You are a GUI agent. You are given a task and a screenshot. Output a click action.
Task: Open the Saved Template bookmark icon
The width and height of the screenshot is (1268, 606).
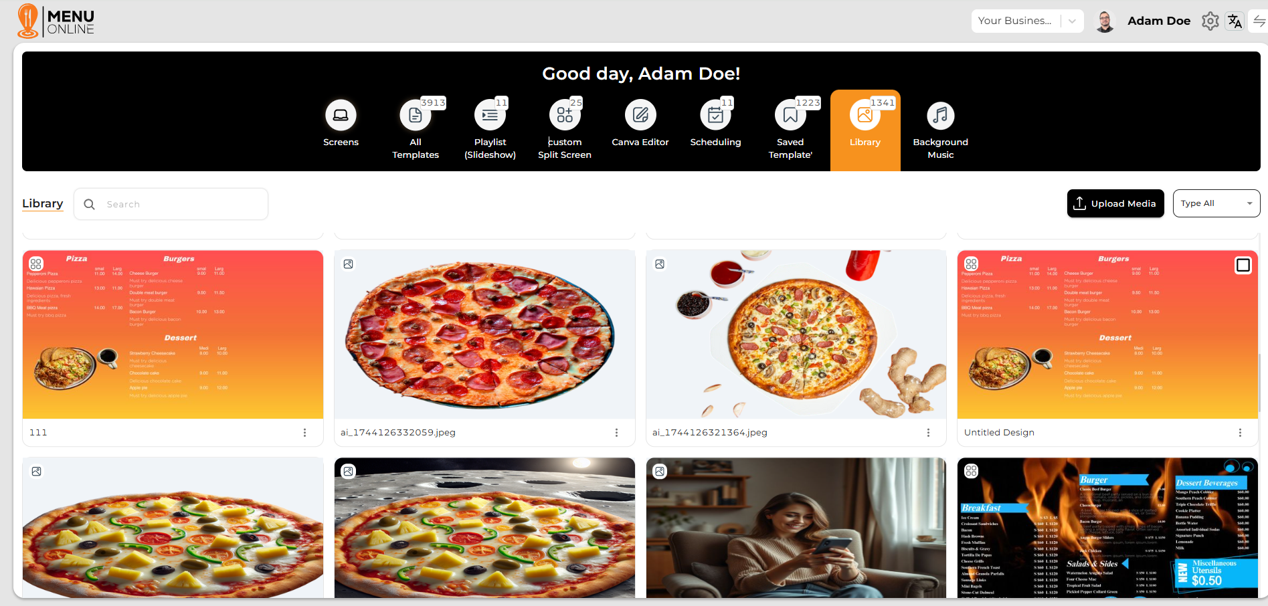point(790,115)
